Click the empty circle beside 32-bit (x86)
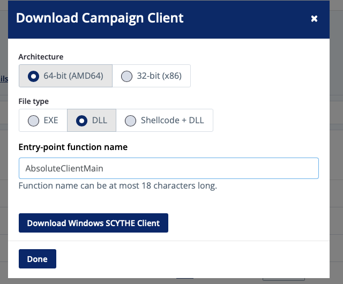Image resolution: width=343 pixels, height=284 pixels. tap(126, 77)
